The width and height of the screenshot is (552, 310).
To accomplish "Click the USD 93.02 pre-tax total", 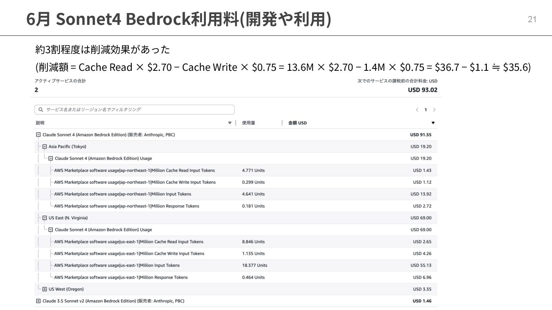I will click(x=422, y=90).
